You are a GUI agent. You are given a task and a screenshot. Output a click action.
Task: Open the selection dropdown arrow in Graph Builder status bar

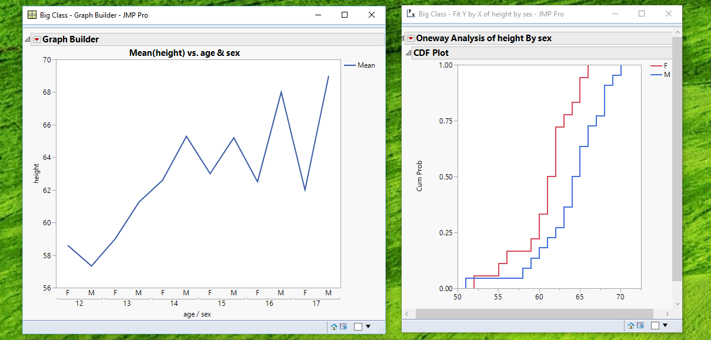click(368, 327)
